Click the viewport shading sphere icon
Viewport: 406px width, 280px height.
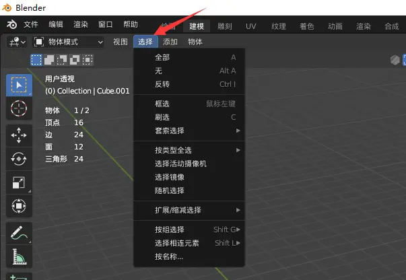395,60
